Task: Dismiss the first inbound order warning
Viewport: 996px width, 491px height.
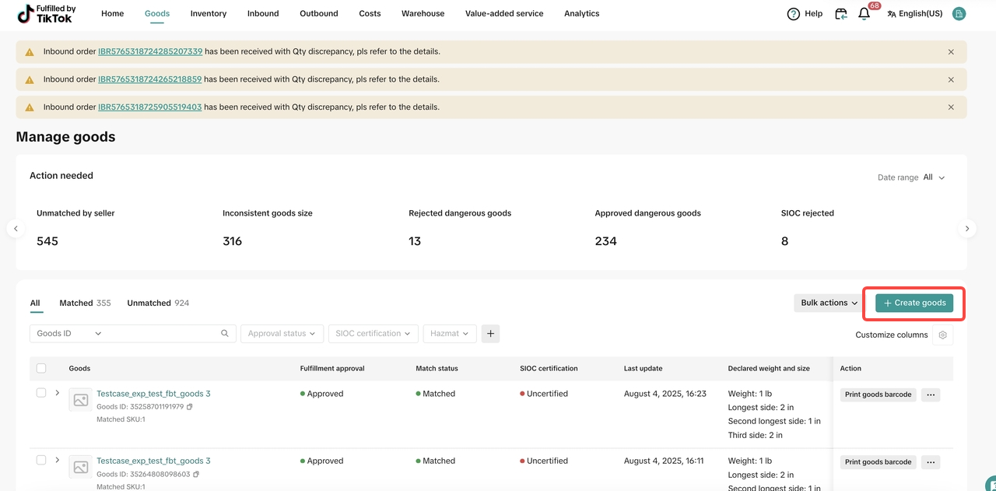Action: (x=951, y=52)
